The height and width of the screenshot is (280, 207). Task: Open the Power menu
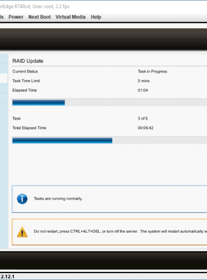[x=16, y=17]
